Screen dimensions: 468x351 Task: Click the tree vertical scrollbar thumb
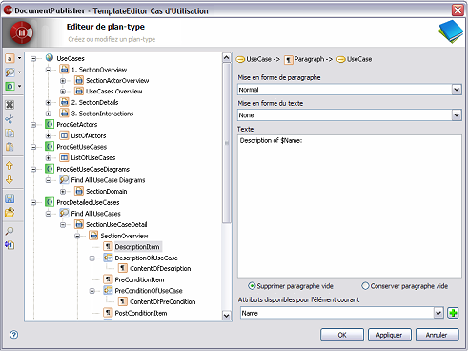pyautogui.click(x=227, y=143)
